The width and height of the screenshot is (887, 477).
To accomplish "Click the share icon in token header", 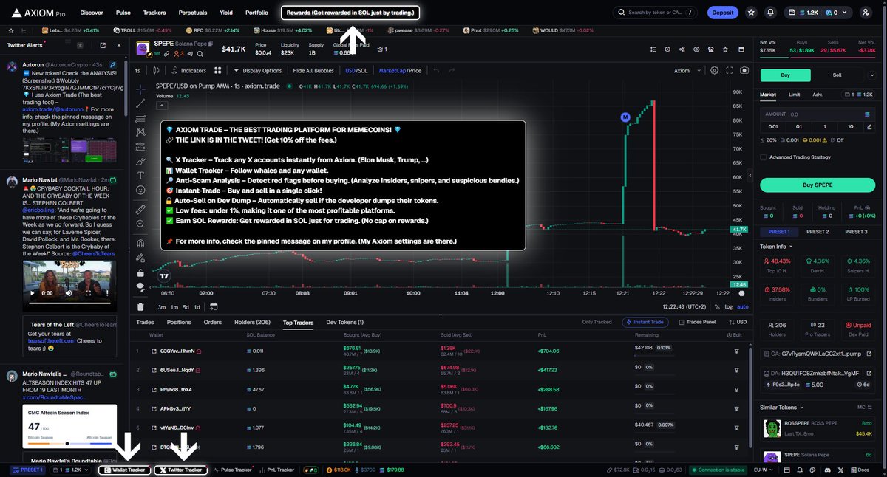I will point(682,49).
